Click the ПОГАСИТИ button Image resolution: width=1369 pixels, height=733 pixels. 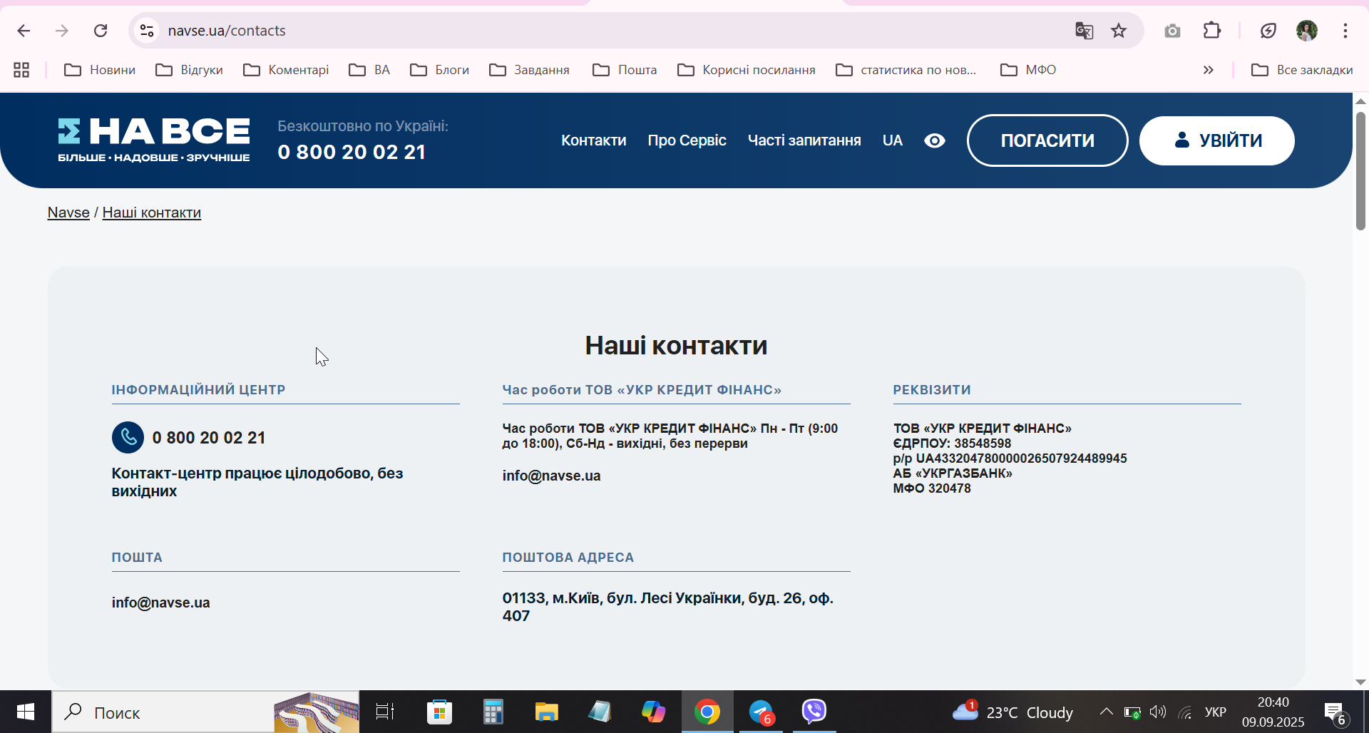(1047, 140)
